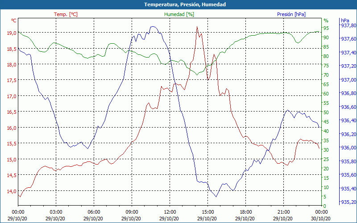
Task: Click the "18:00" time axis label
Action: pyautogui.click(x=246, y=212)
